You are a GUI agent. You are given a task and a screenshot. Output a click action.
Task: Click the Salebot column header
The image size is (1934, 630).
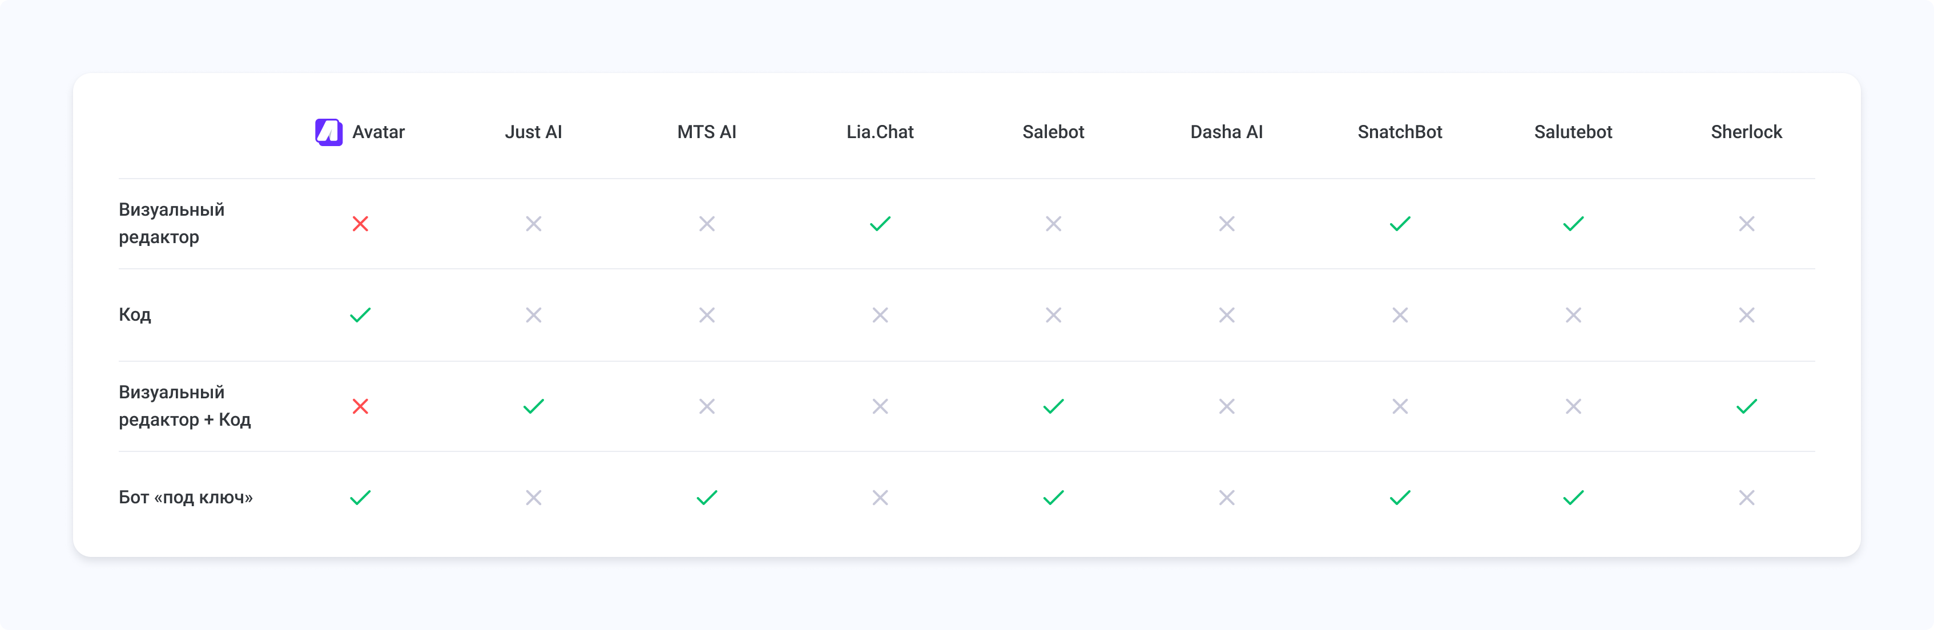[1053, 132]
